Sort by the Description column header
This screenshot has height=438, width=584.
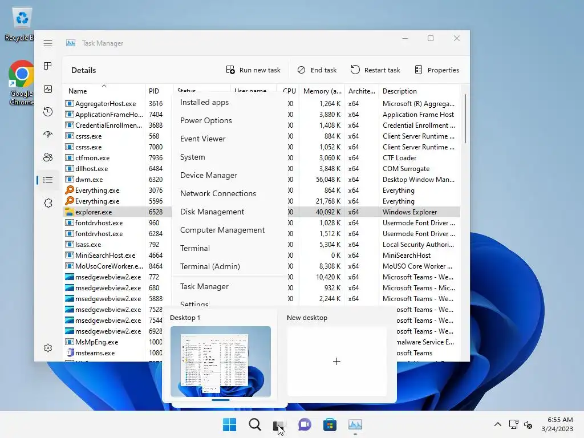click(x=419, y=91)
